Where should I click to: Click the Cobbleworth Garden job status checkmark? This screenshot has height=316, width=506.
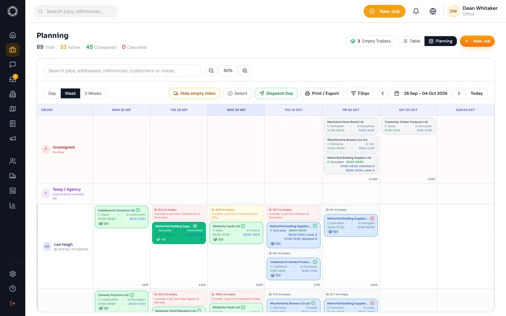pos(315,262)
